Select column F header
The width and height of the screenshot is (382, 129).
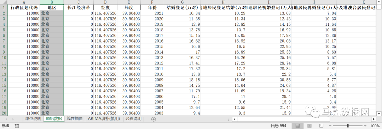pyautogui.click(x=152, y=2)
